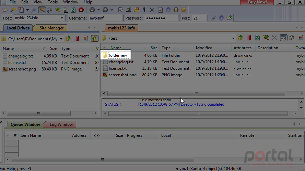
Task: Click the Rename icon in main toolbar
Action: pos(128,10)
